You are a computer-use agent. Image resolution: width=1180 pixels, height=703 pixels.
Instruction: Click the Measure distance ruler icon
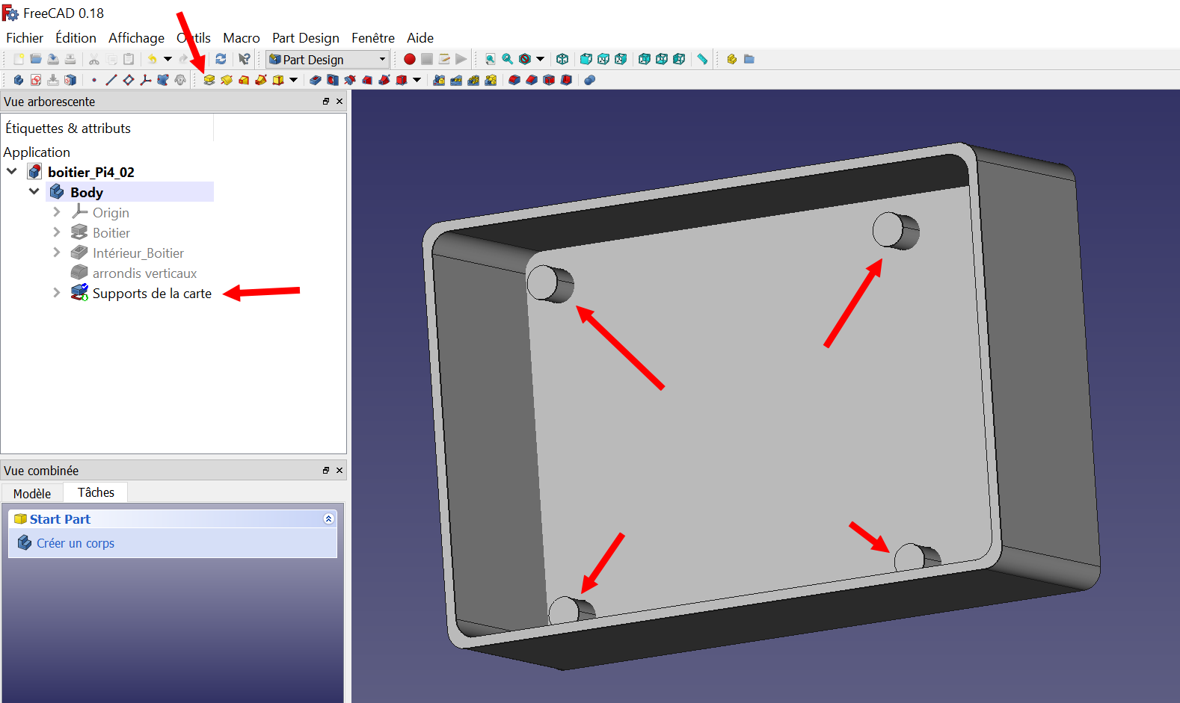tap(702, 59)
